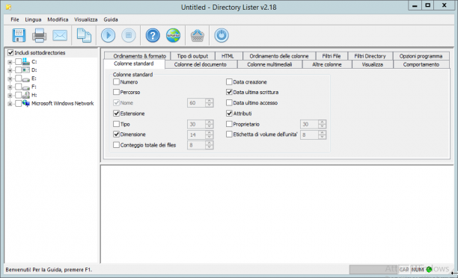Enable the Percorso column checkbox

click(116, 92)
